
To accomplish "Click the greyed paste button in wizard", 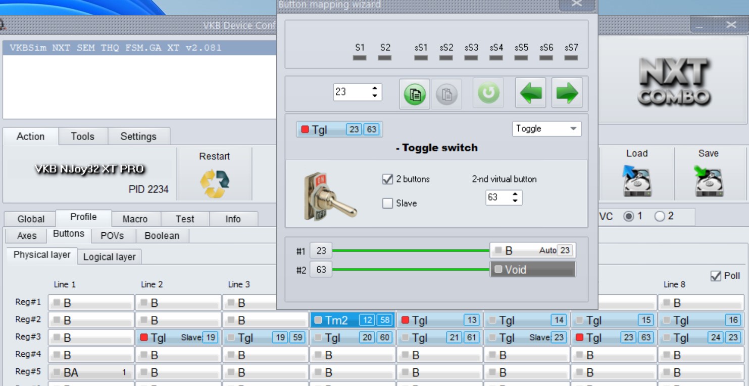I will (x=446, y=94).
